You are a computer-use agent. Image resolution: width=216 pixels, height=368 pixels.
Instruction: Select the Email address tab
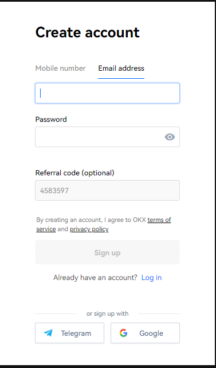pos(121,68)
